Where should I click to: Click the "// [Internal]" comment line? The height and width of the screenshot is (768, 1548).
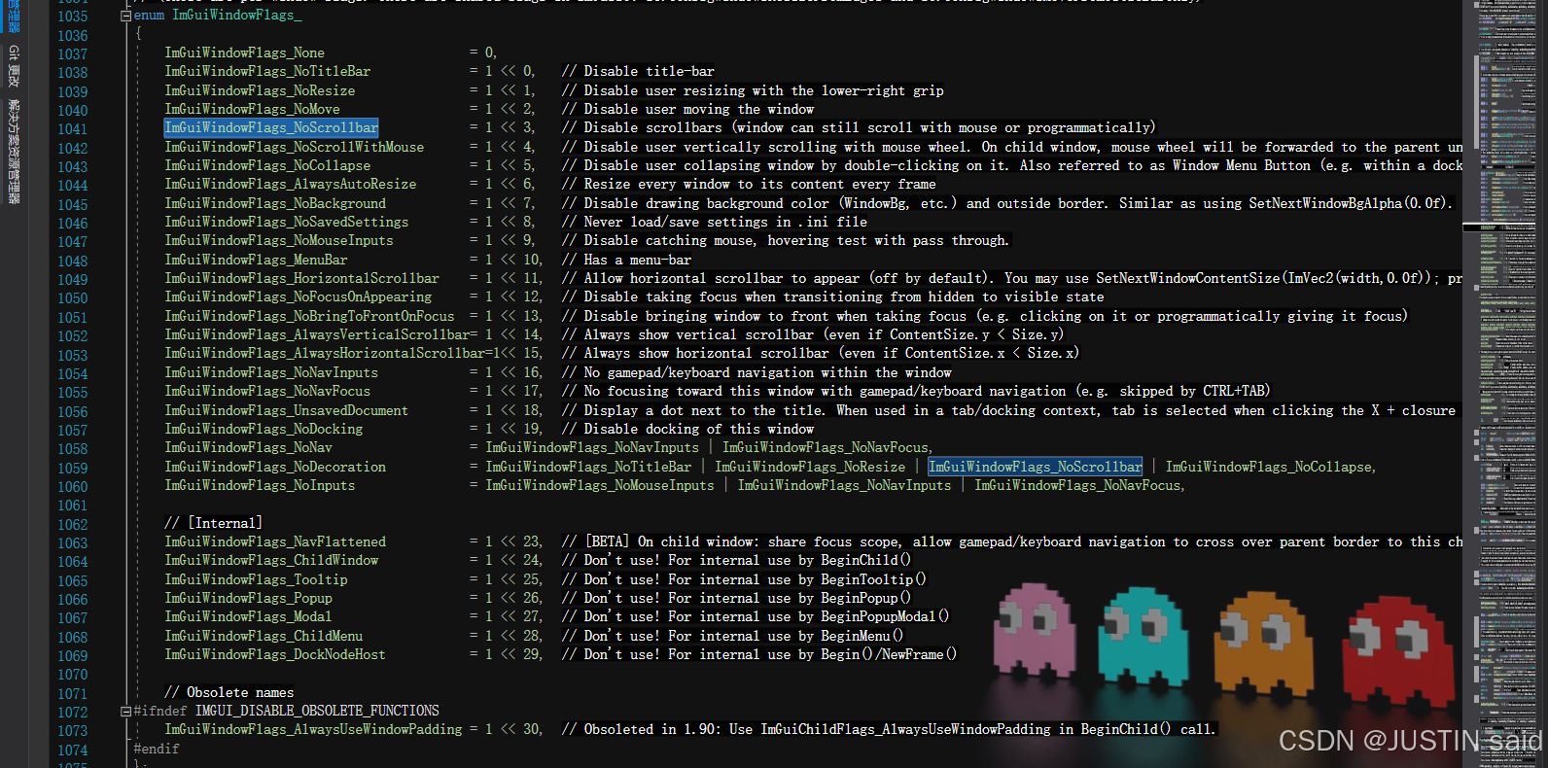[213, 523]
